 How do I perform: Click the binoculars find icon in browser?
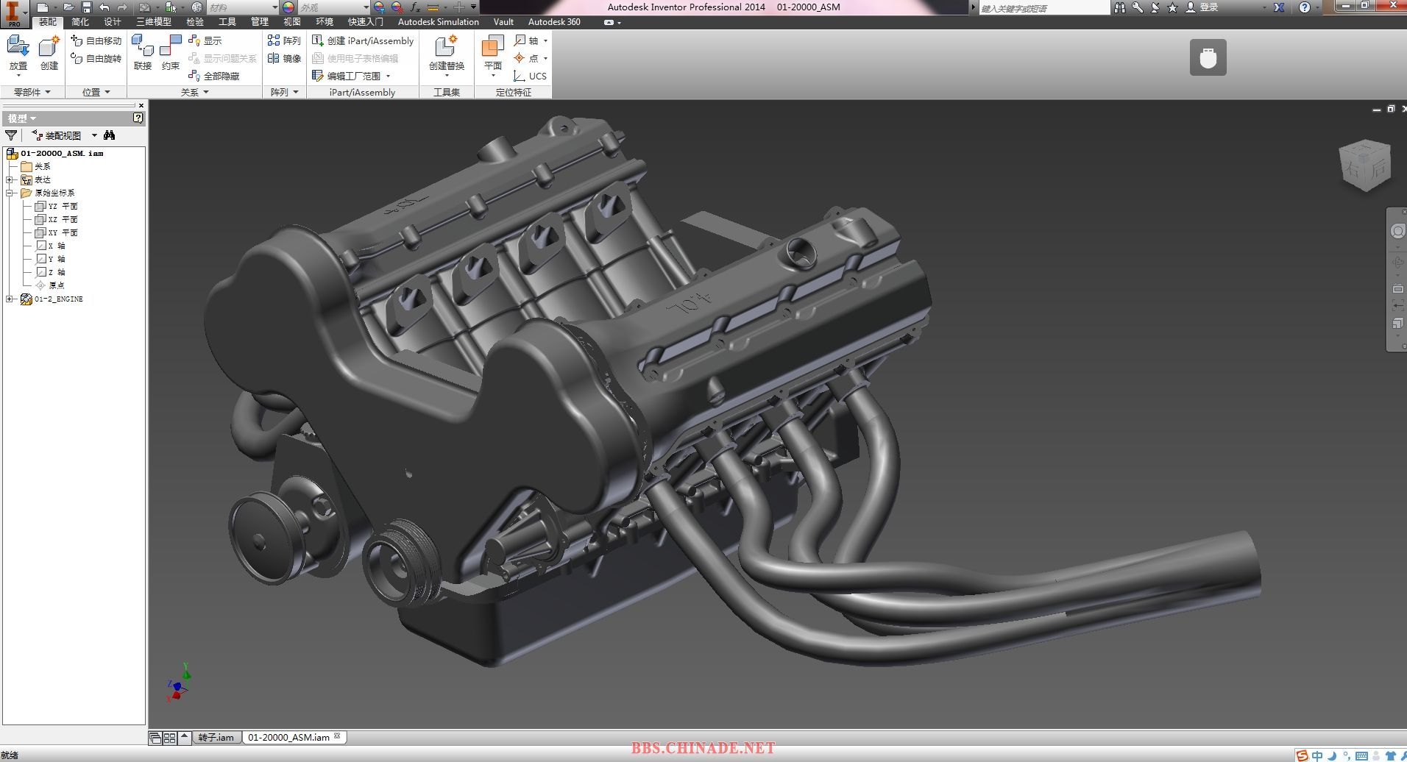[110, 135]
